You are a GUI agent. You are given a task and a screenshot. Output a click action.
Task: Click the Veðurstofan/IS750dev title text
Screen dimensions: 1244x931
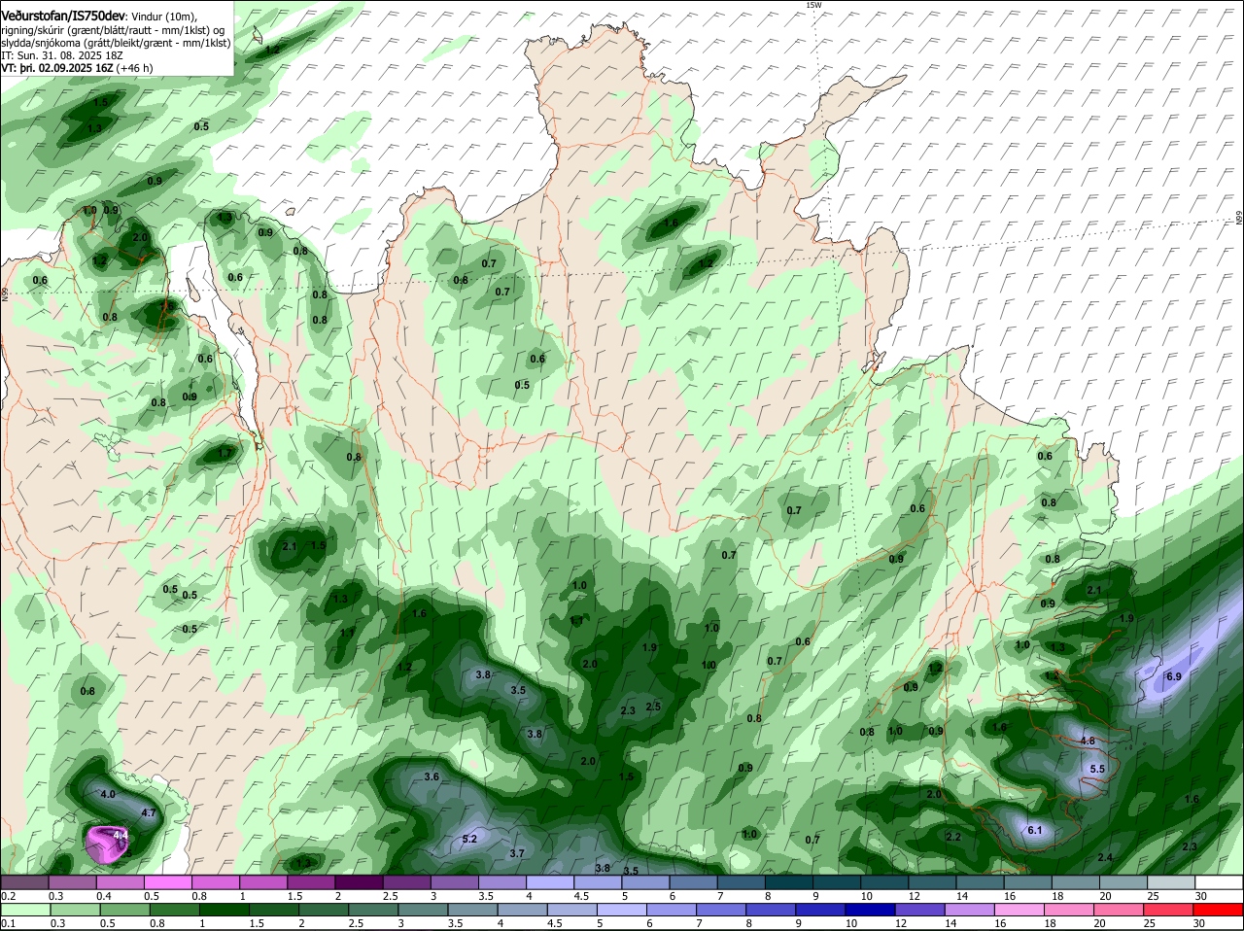pos(62,17)
